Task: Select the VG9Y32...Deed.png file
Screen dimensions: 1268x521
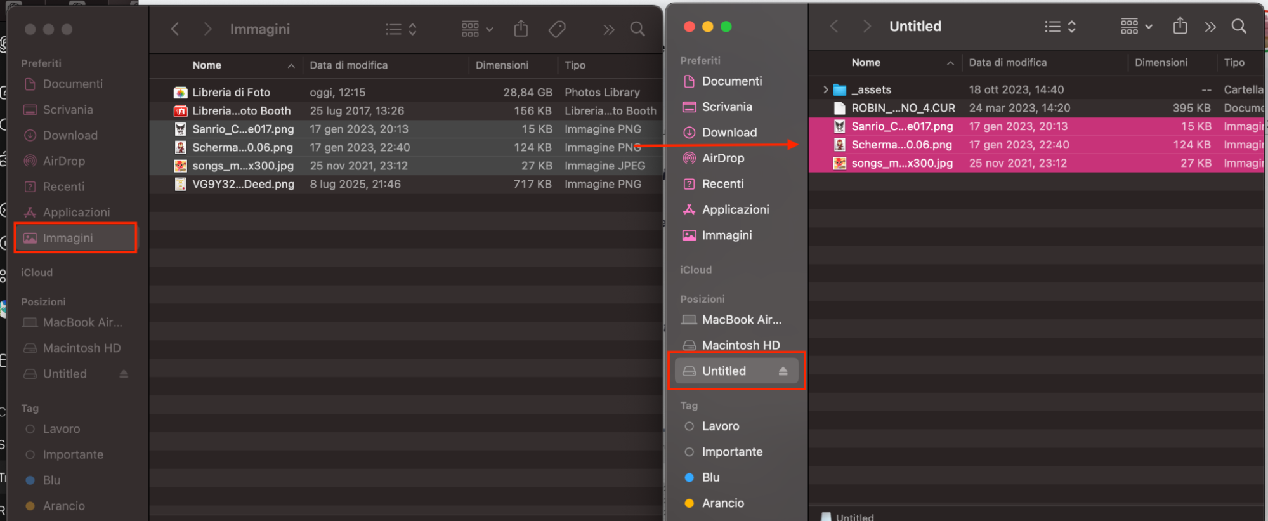Action: click(x=406, y=185)
